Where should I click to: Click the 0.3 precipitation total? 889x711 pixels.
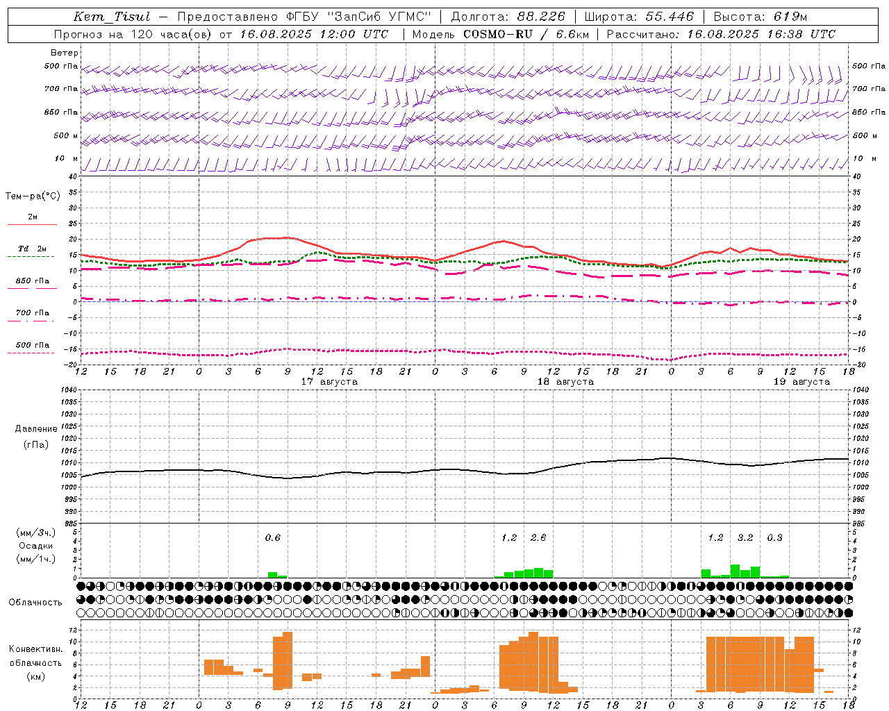(x=774, y=538)
